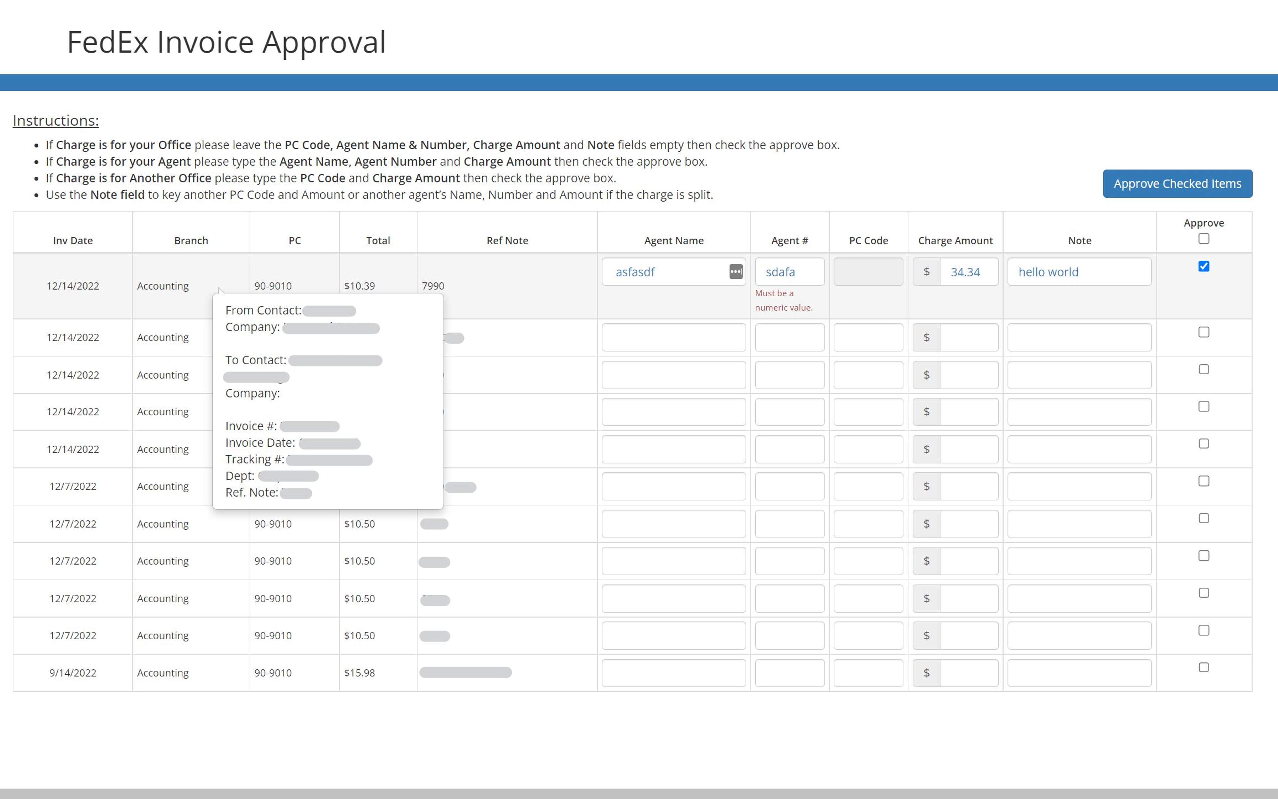The width and height of the screenshot is (1278, 799).
Task: Click the Total column header
Action: click(378, 240)
